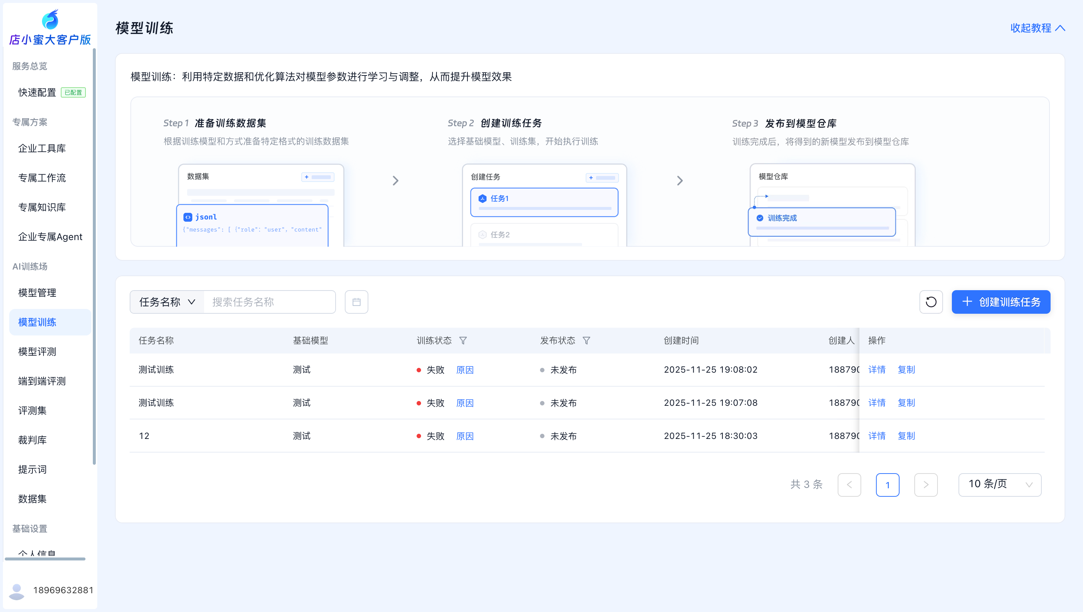The height and width of the screenshot is (612, 1083).
Task: Open 数据集 sidebar menu item
Action: (32, 499)
